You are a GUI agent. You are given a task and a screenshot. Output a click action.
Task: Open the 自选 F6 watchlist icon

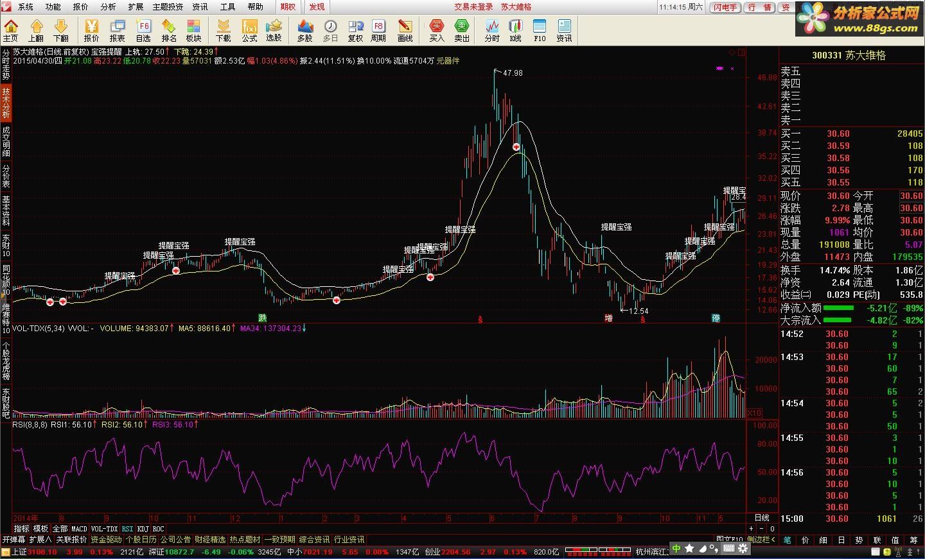[143, 30]
